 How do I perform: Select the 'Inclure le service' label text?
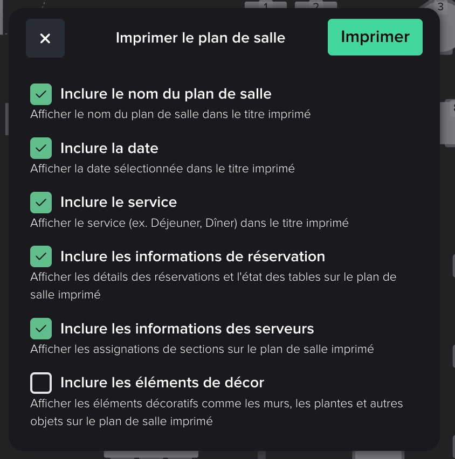point(119,203)
